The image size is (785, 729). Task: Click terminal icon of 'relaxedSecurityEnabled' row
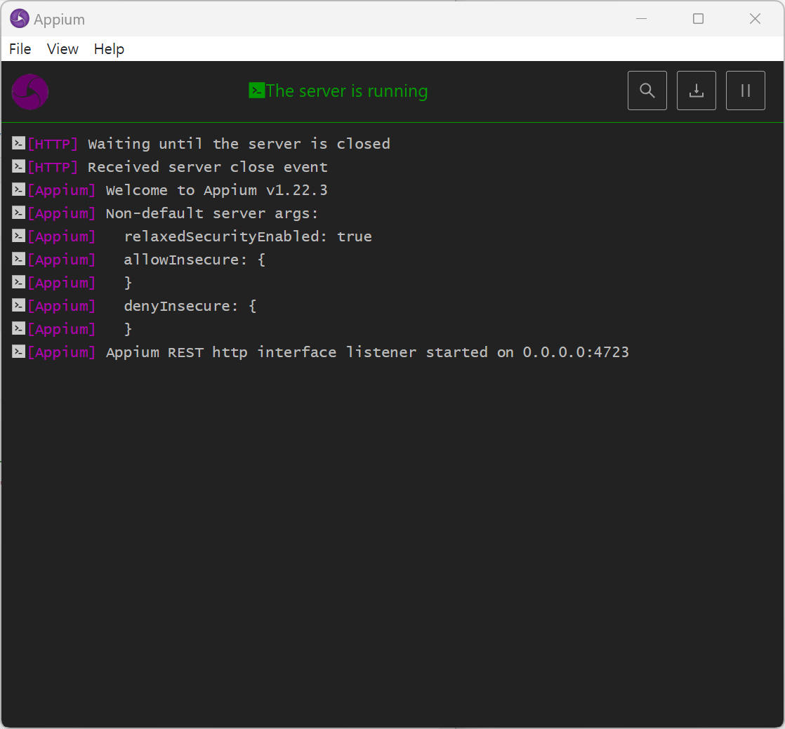pyautogui.click(x=18, y=236)
